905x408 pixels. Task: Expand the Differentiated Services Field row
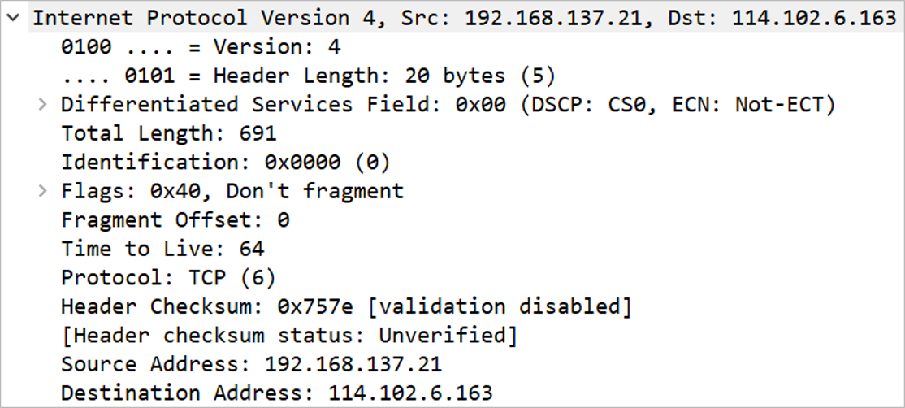click(x=41, y=105)
